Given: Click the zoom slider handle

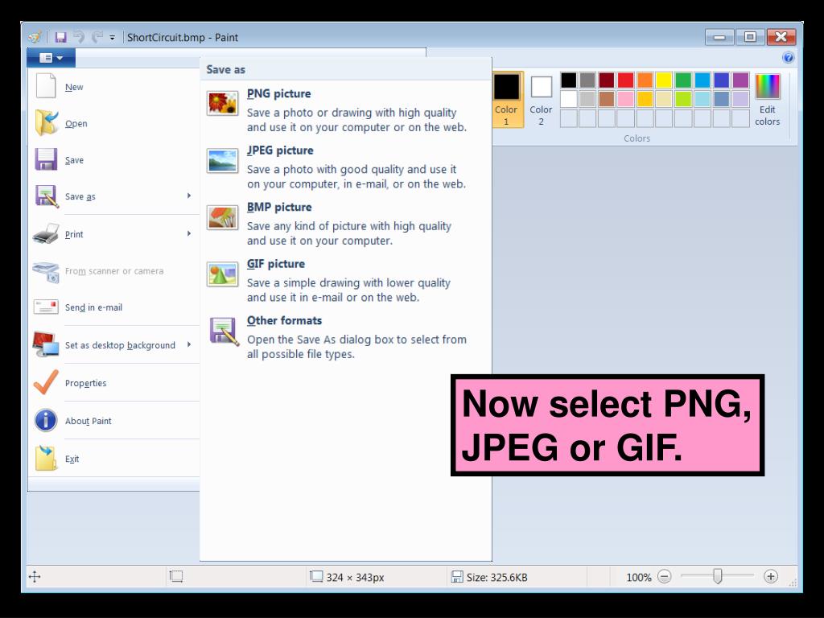Looking at the screenshot, I should tap(717, 576).
